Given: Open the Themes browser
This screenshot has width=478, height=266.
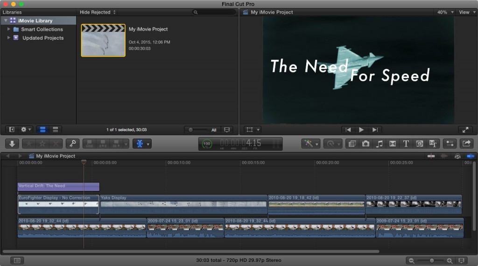Looking at the screenshot, I should 433,144.
